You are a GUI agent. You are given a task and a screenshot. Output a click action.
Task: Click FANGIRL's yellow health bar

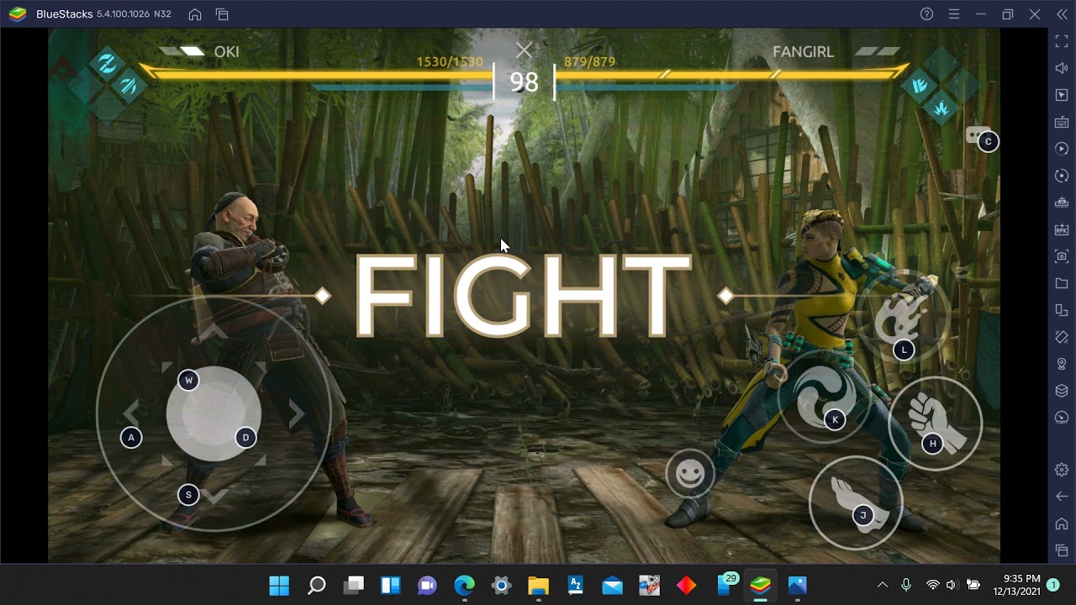click(732, 74)
